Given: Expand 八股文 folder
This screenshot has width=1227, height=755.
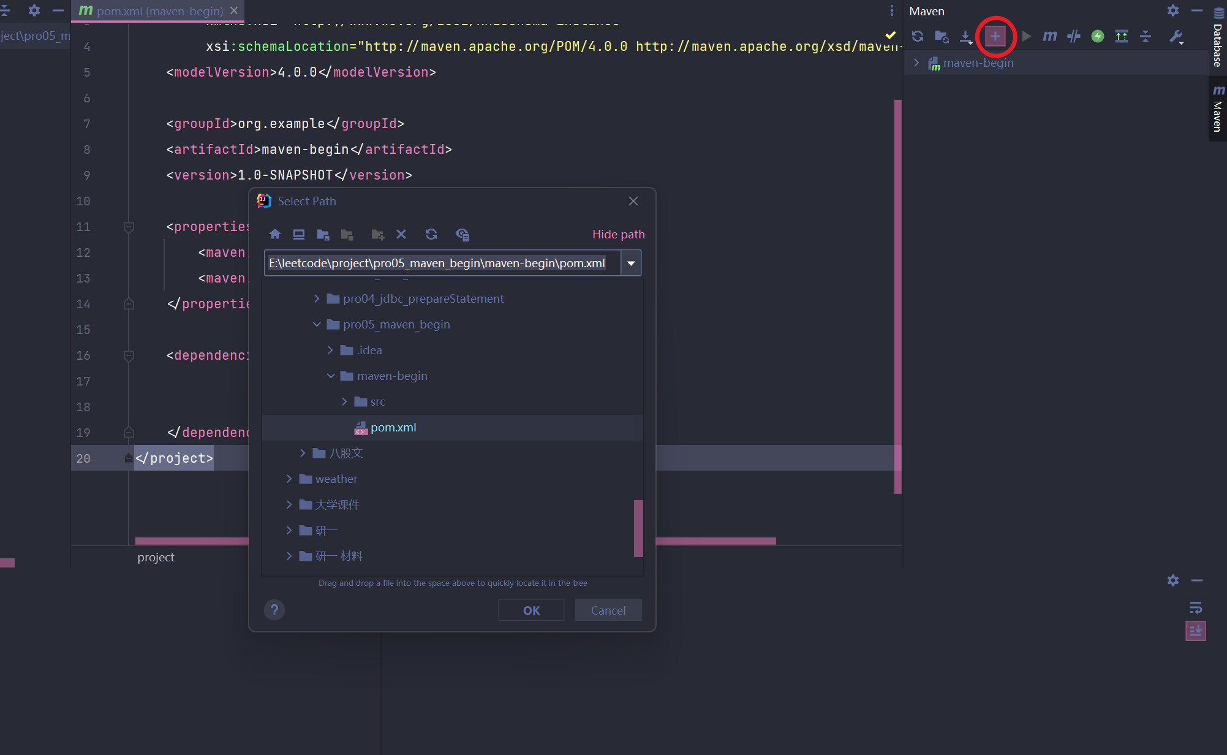Looking at the screenshot, I should point(302,453).
